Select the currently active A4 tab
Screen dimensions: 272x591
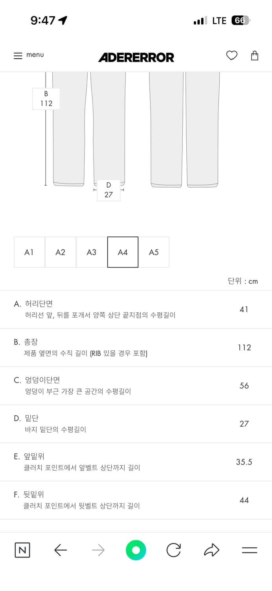click(x=123, y=252)
